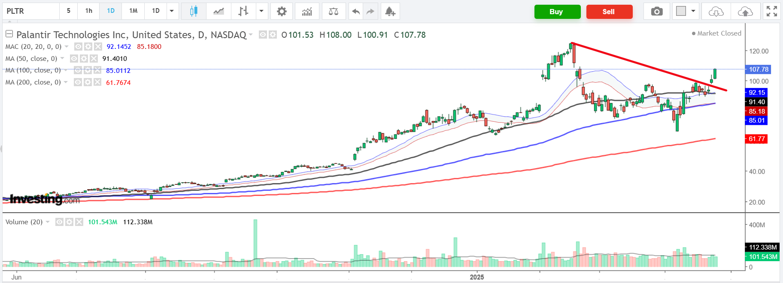Open settings gear for MA (200, close, 0)
783x283 pixels.
pyautogui.click(x=88, y=82)
